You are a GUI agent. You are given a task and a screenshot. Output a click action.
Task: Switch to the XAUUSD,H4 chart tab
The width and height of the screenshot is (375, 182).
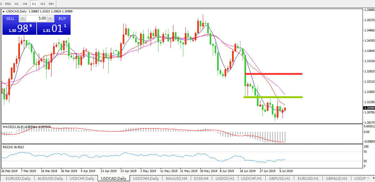click(x=176, y=179)
